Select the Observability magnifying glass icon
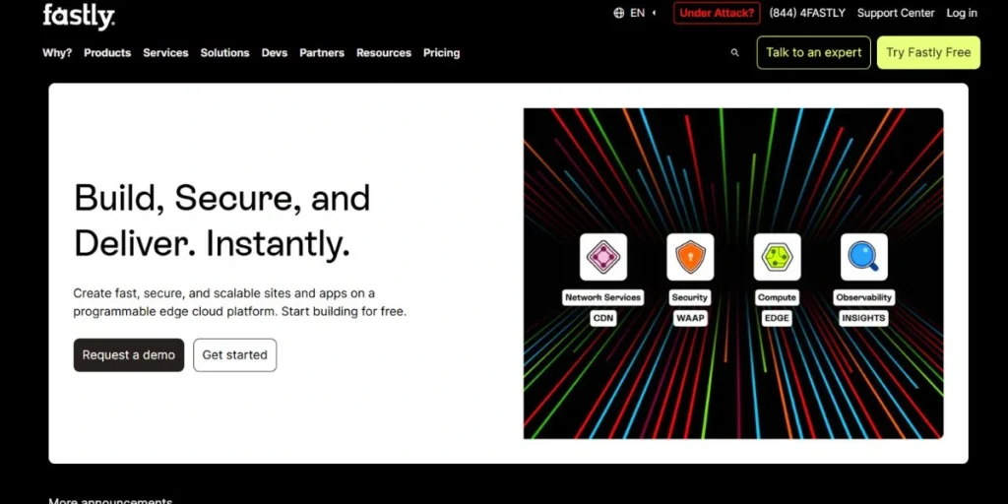This screenshot has height=504, width=1008. 864,257
